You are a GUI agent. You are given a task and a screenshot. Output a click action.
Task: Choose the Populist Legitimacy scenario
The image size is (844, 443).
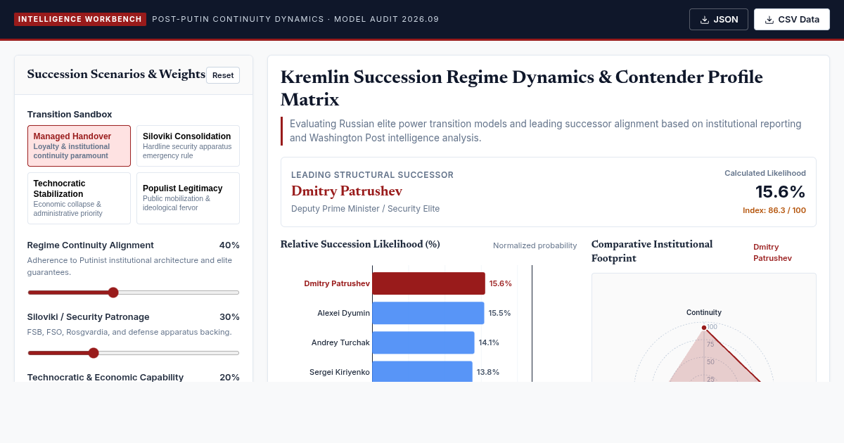(188, 198)
